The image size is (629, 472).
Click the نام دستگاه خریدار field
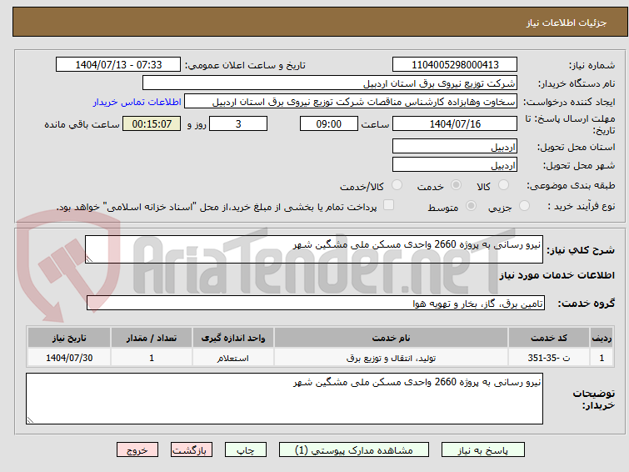330,83
